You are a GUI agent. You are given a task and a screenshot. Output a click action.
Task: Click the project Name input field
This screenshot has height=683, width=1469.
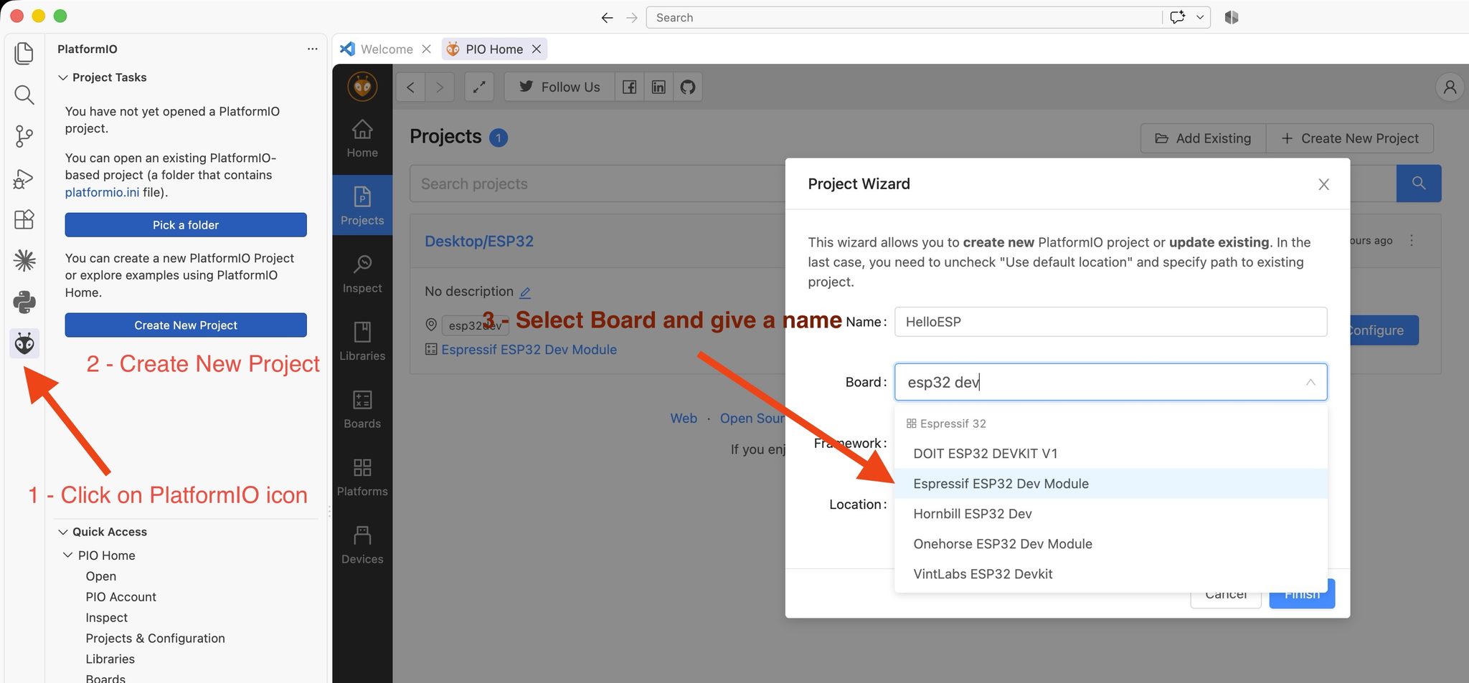click(x=1110, y=322)
